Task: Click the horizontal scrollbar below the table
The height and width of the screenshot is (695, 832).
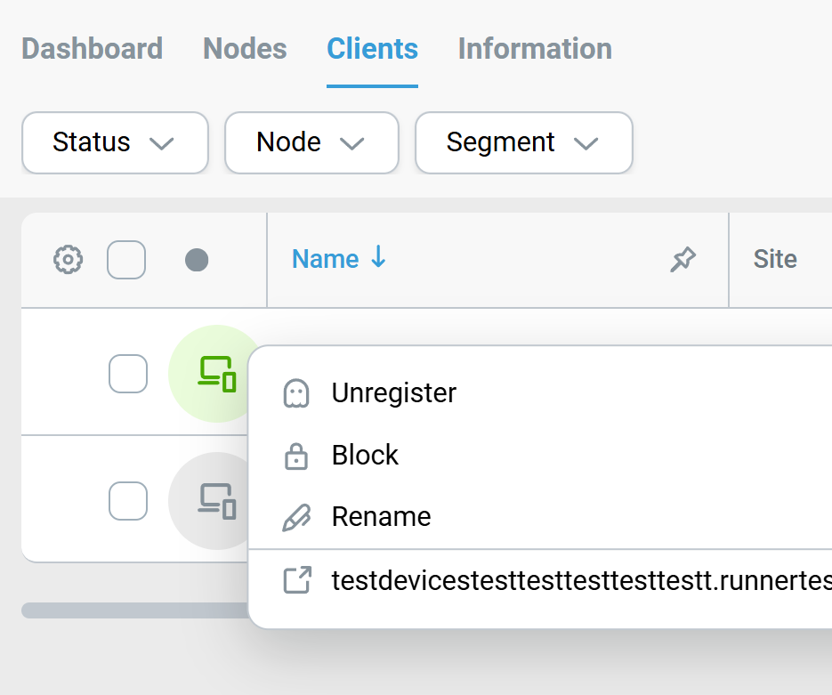Action: 133,610
